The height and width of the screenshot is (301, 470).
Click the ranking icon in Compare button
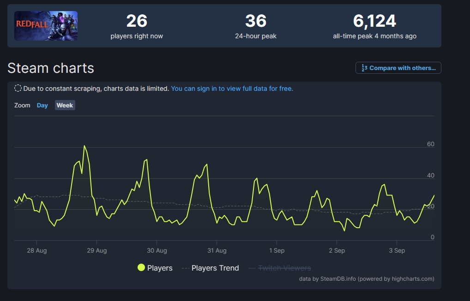[364, 68]
